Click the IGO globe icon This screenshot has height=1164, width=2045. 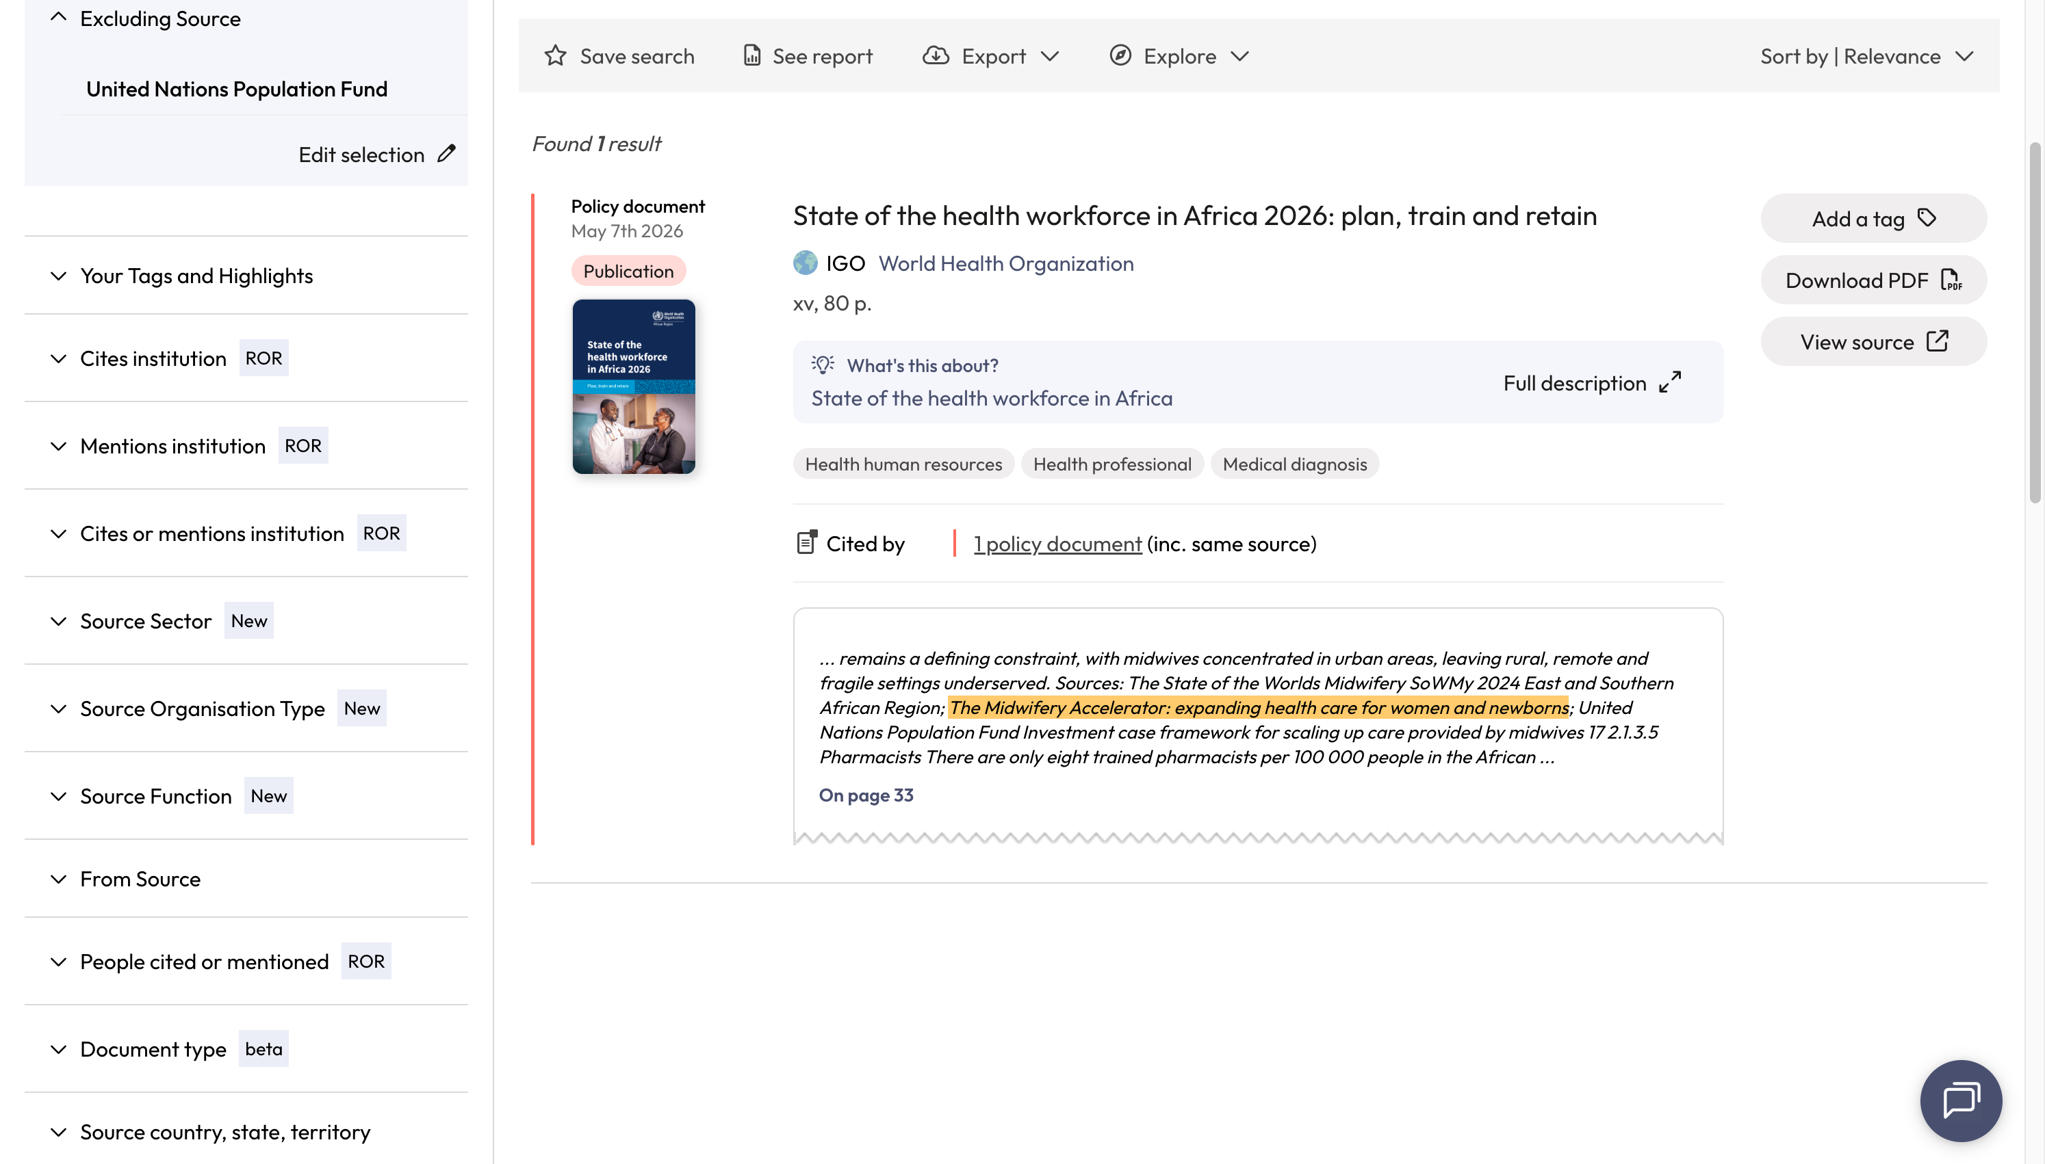806,262
